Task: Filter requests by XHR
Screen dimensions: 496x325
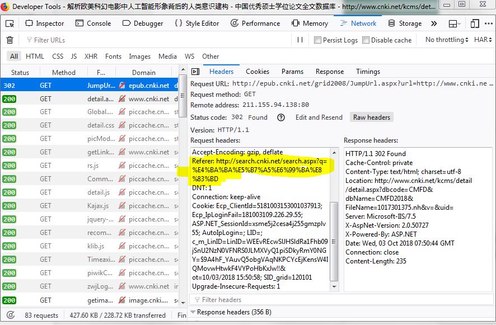Action: pyautogui.click(x=91, y=56)
